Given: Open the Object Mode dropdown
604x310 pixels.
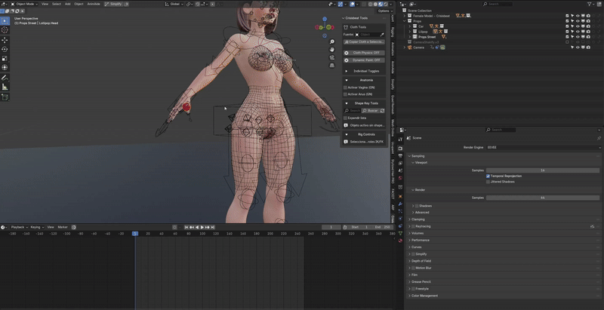Looking at the screenshot, I should click(24, 4).
